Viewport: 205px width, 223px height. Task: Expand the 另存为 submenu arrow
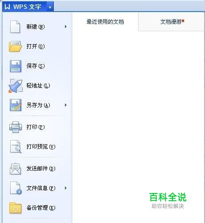(x=66, y=105)
